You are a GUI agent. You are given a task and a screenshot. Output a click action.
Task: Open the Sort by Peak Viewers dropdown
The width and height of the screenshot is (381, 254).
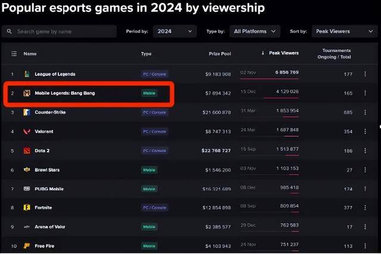click(345, 32)
